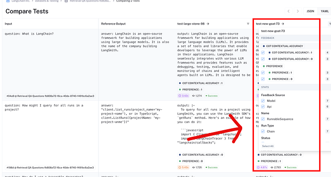
Task: Switch to the JSON view
Action: [x=310, y=11]
